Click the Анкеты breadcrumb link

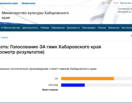5,37
